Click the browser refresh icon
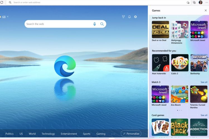 [2, 2]
